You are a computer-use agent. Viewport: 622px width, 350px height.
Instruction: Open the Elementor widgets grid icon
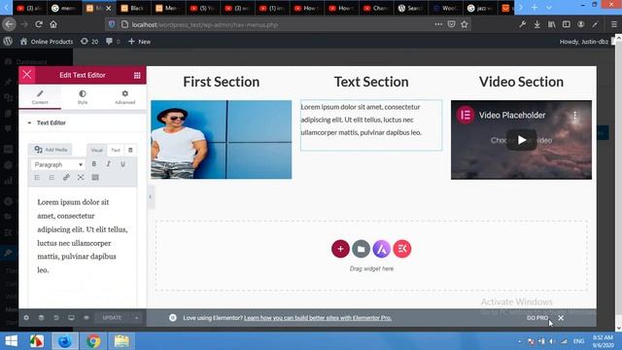137,76
